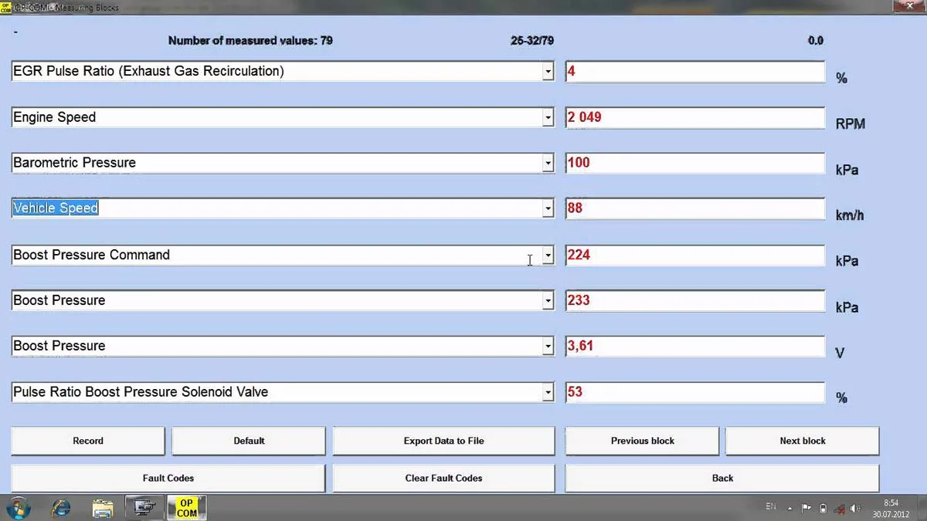
Task: Click the OP-COM taskbar icon
Action: [x=187, y=508]
